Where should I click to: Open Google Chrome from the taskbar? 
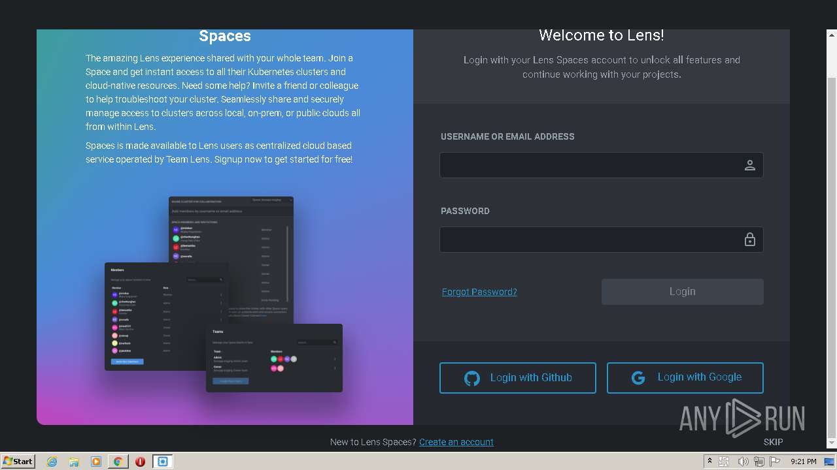click(118, 462)
